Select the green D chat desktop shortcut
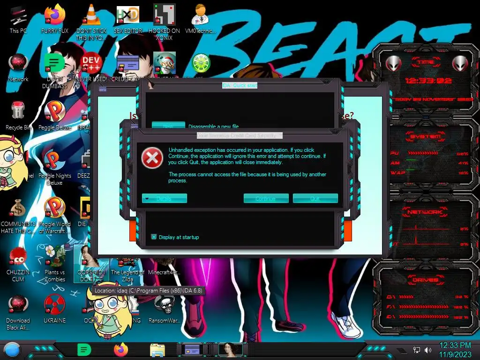480x360 pixels. 55,71
